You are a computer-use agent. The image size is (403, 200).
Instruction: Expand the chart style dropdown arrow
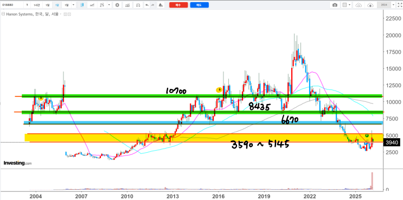pyautogui.click(x=110, y=5)
